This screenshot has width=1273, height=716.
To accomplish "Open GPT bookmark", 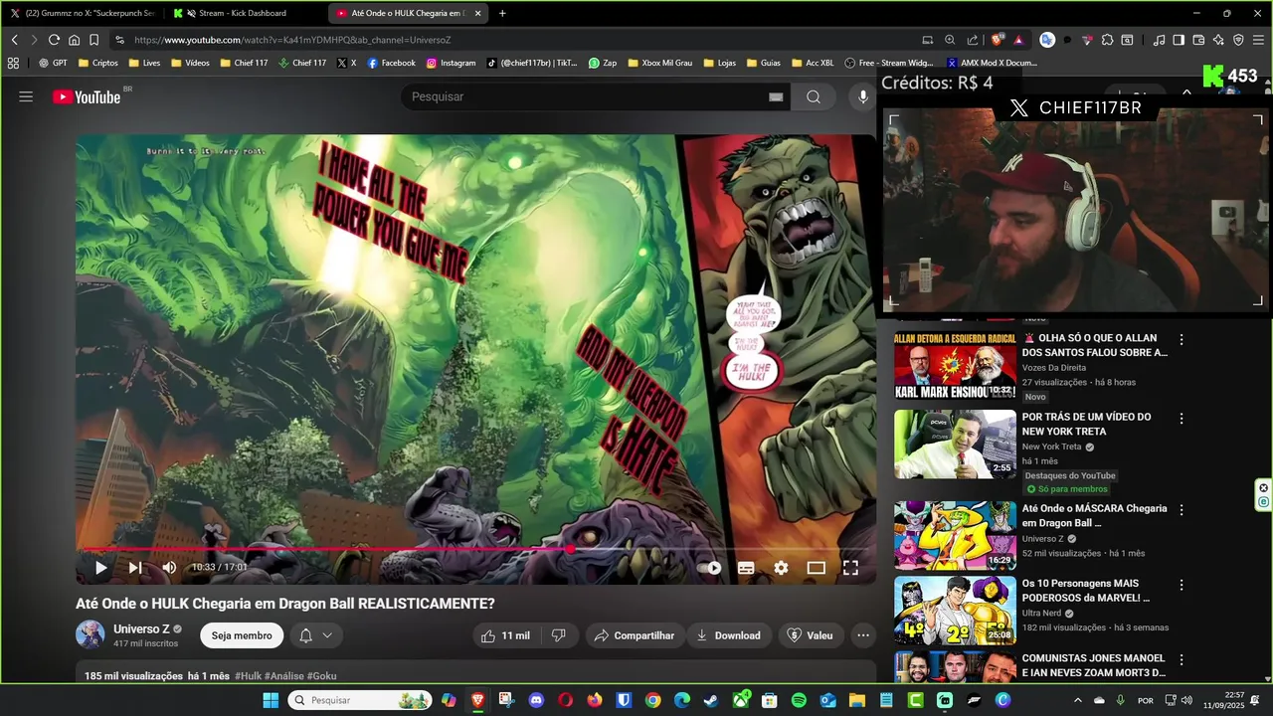I will [x=53, y=63].
